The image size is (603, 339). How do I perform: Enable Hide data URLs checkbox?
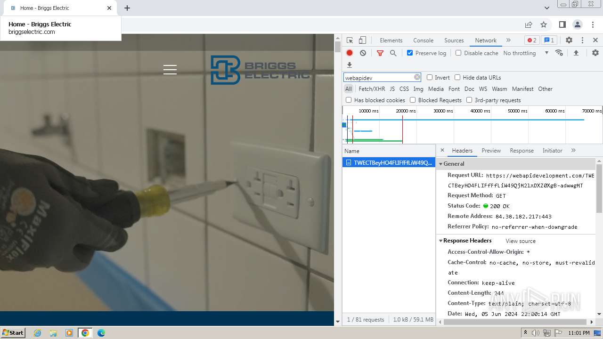[457, 77]
